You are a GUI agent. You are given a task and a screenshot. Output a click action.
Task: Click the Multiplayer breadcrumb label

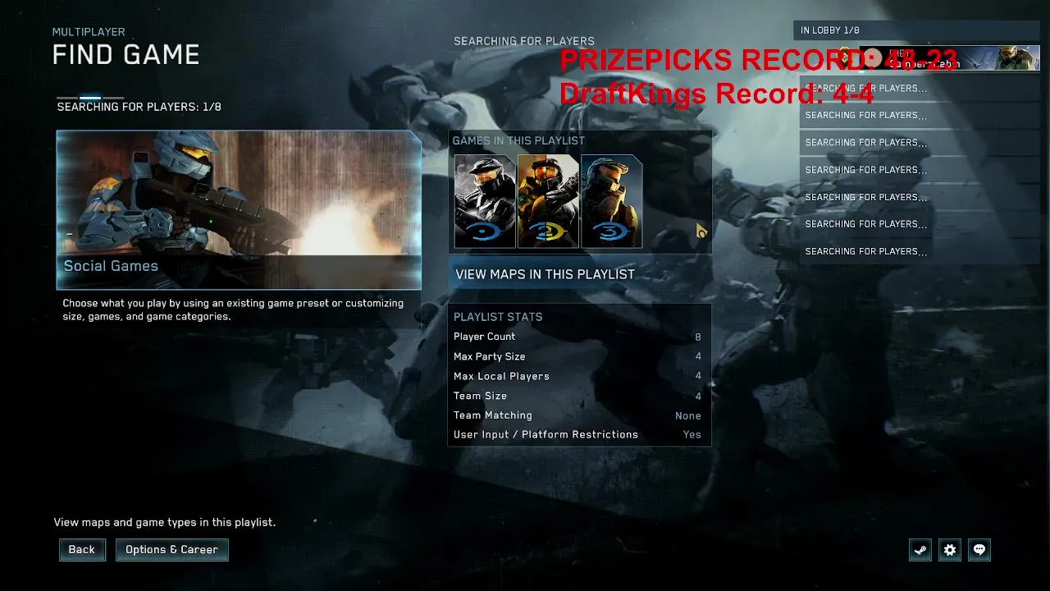point(89,32)
